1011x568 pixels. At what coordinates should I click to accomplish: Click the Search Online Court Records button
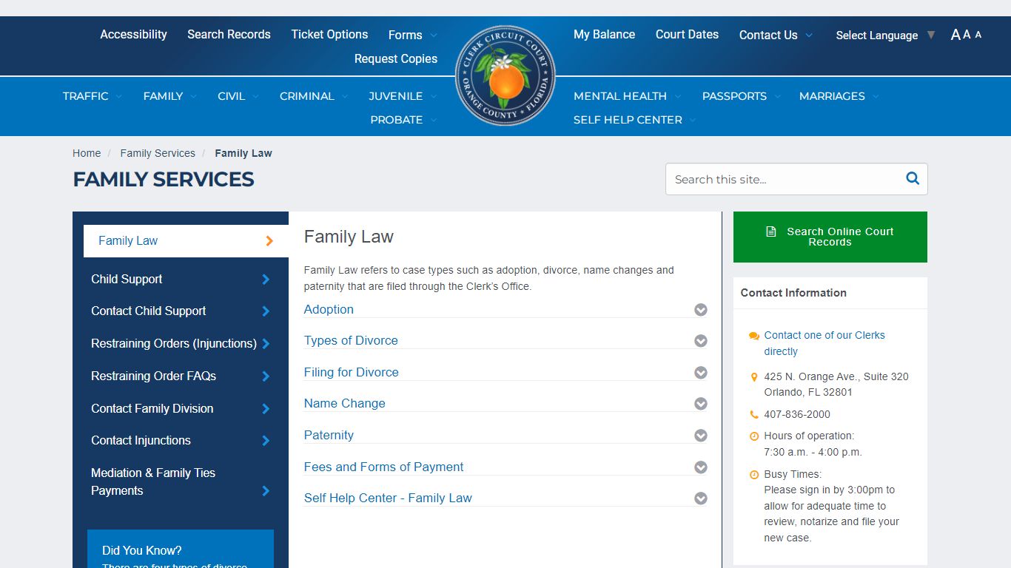[830, 237]
